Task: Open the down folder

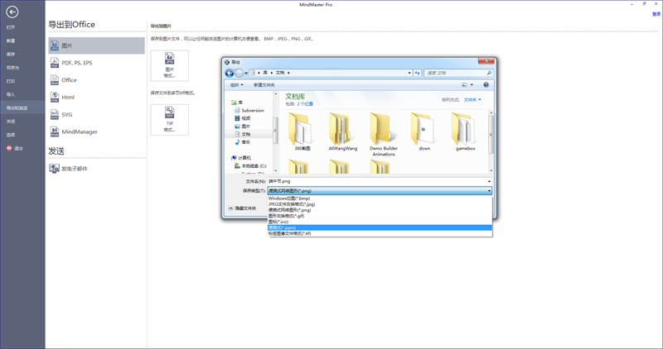Action: pyautogui.click(x=424, y=131)
